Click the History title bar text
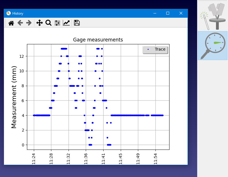This screenshot has width=228, height=177. (18, 13)
